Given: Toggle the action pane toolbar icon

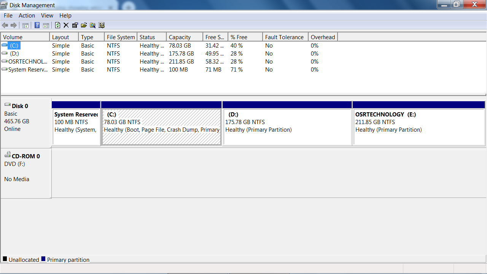Looking at the screenshot, I should (46, 25).
